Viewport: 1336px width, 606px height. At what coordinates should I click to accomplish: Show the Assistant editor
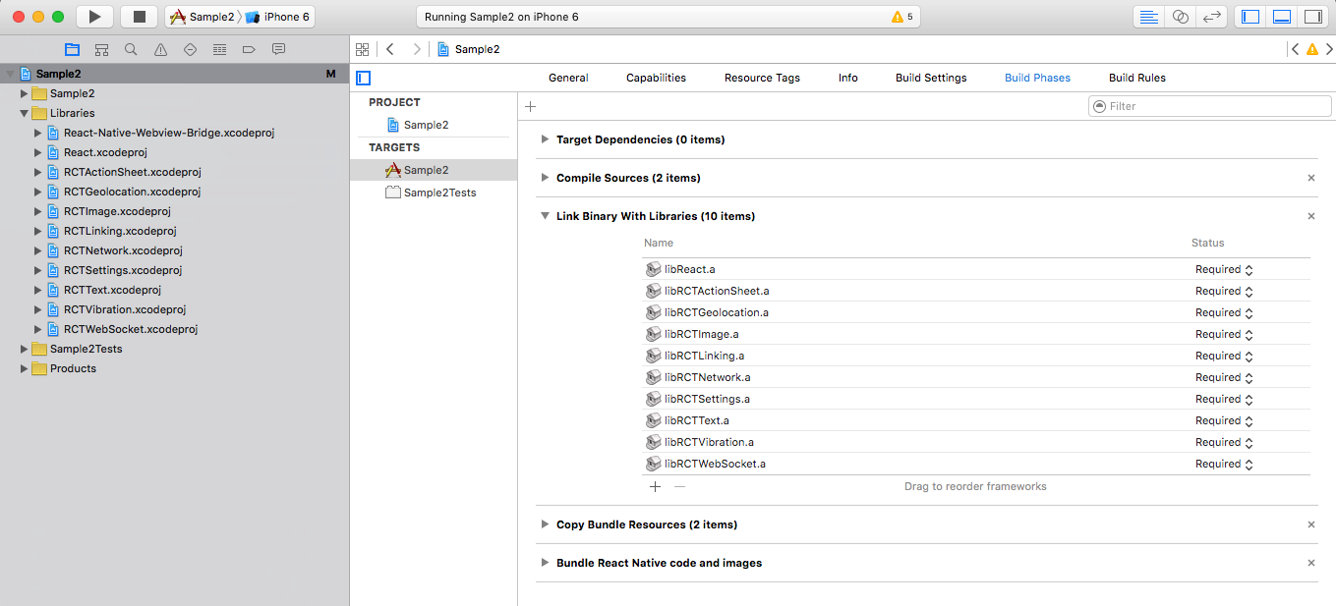click(1181, 17)
